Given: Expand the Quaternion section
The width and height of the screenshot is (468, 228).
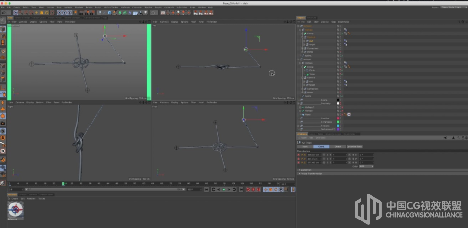Looking at the screenshot, I should click(x=305, y=170).
